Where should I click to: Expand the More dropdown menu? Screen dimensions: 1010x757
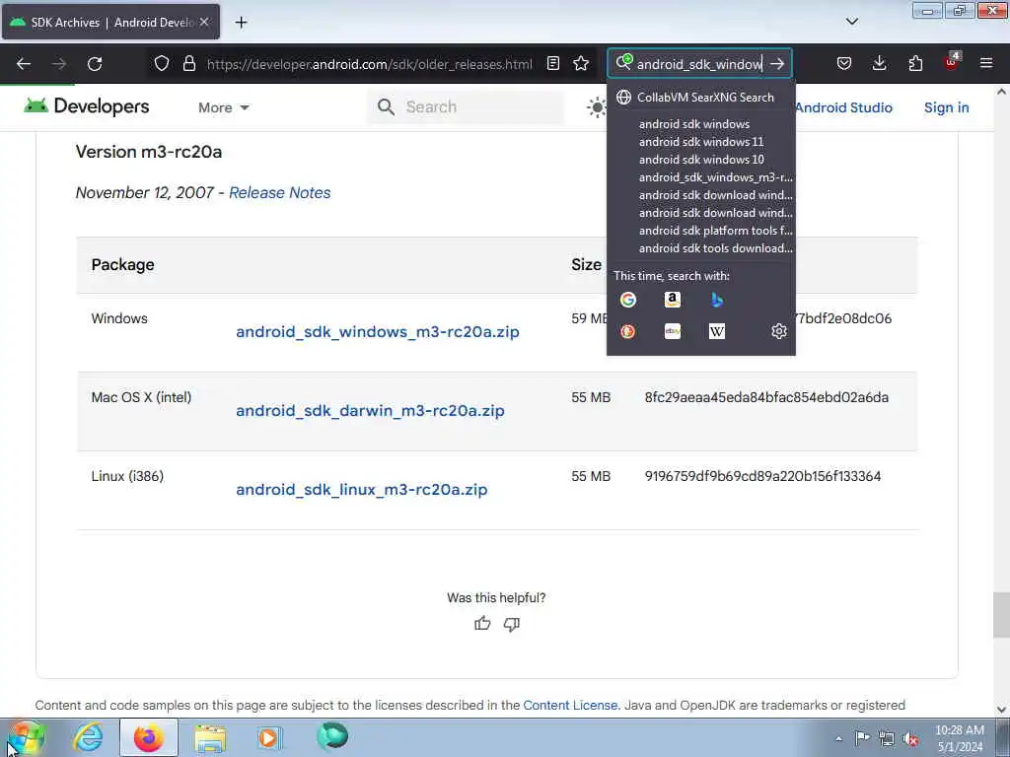tap(224, 107)
